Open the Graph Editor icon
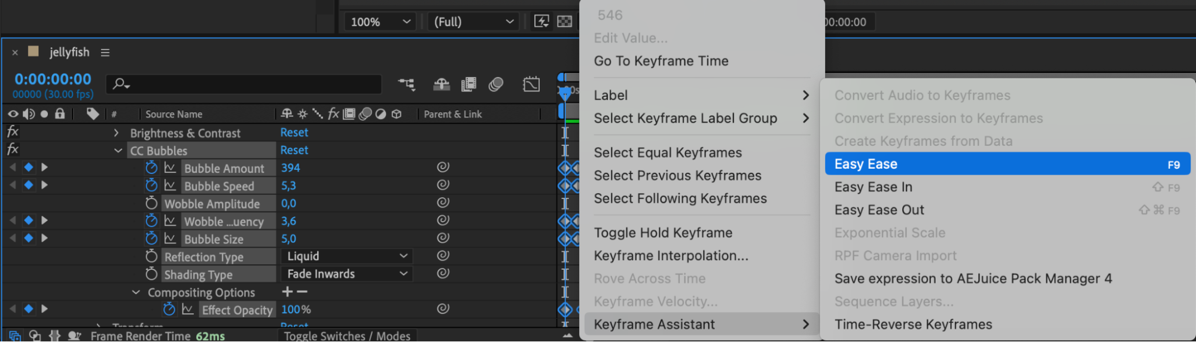Screen dimensions: 1196x342 tap(531, 84)
